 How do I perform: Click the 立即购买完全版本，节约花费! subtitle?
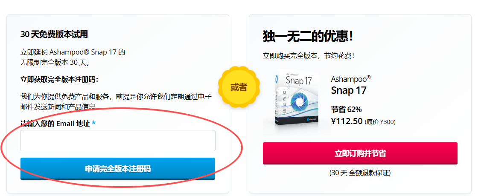pos(309,56)
